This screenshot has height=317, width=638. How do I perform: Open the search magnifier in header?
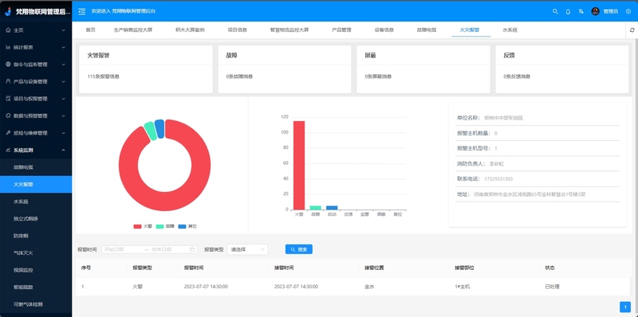(x=555, y=11)
